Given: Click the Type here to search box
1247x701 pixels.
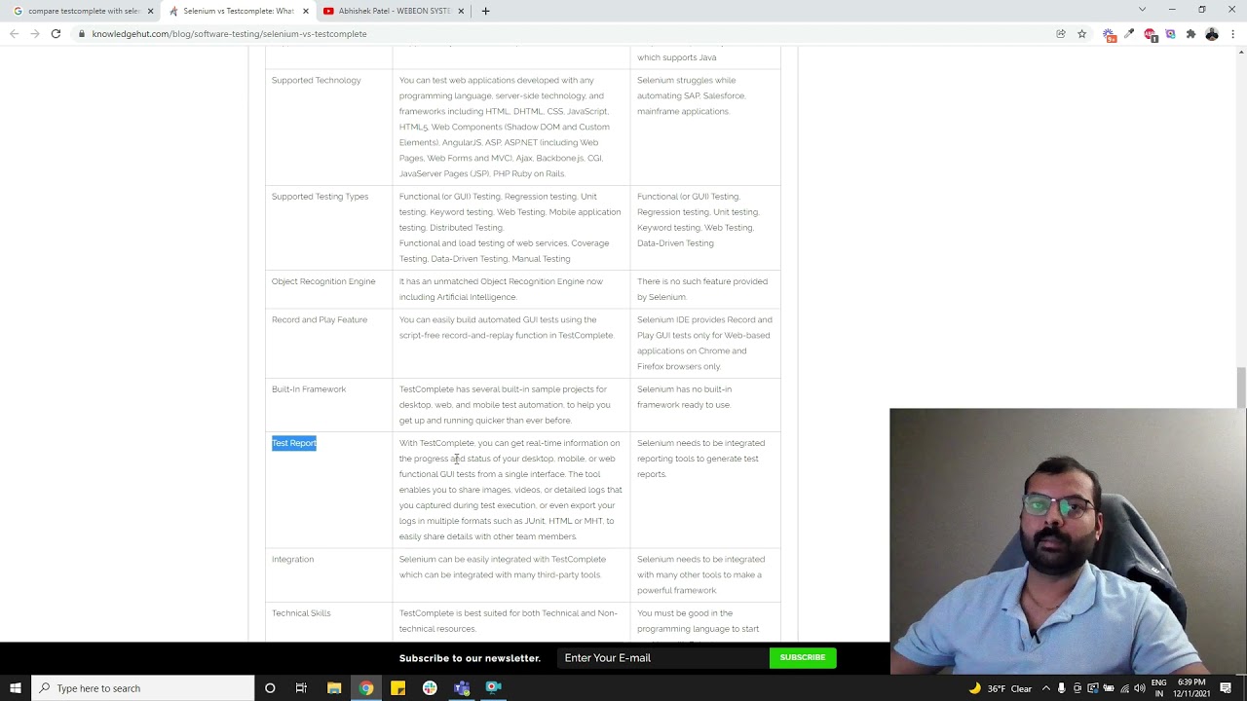Looking at the screenshot, I should point(143,688).
